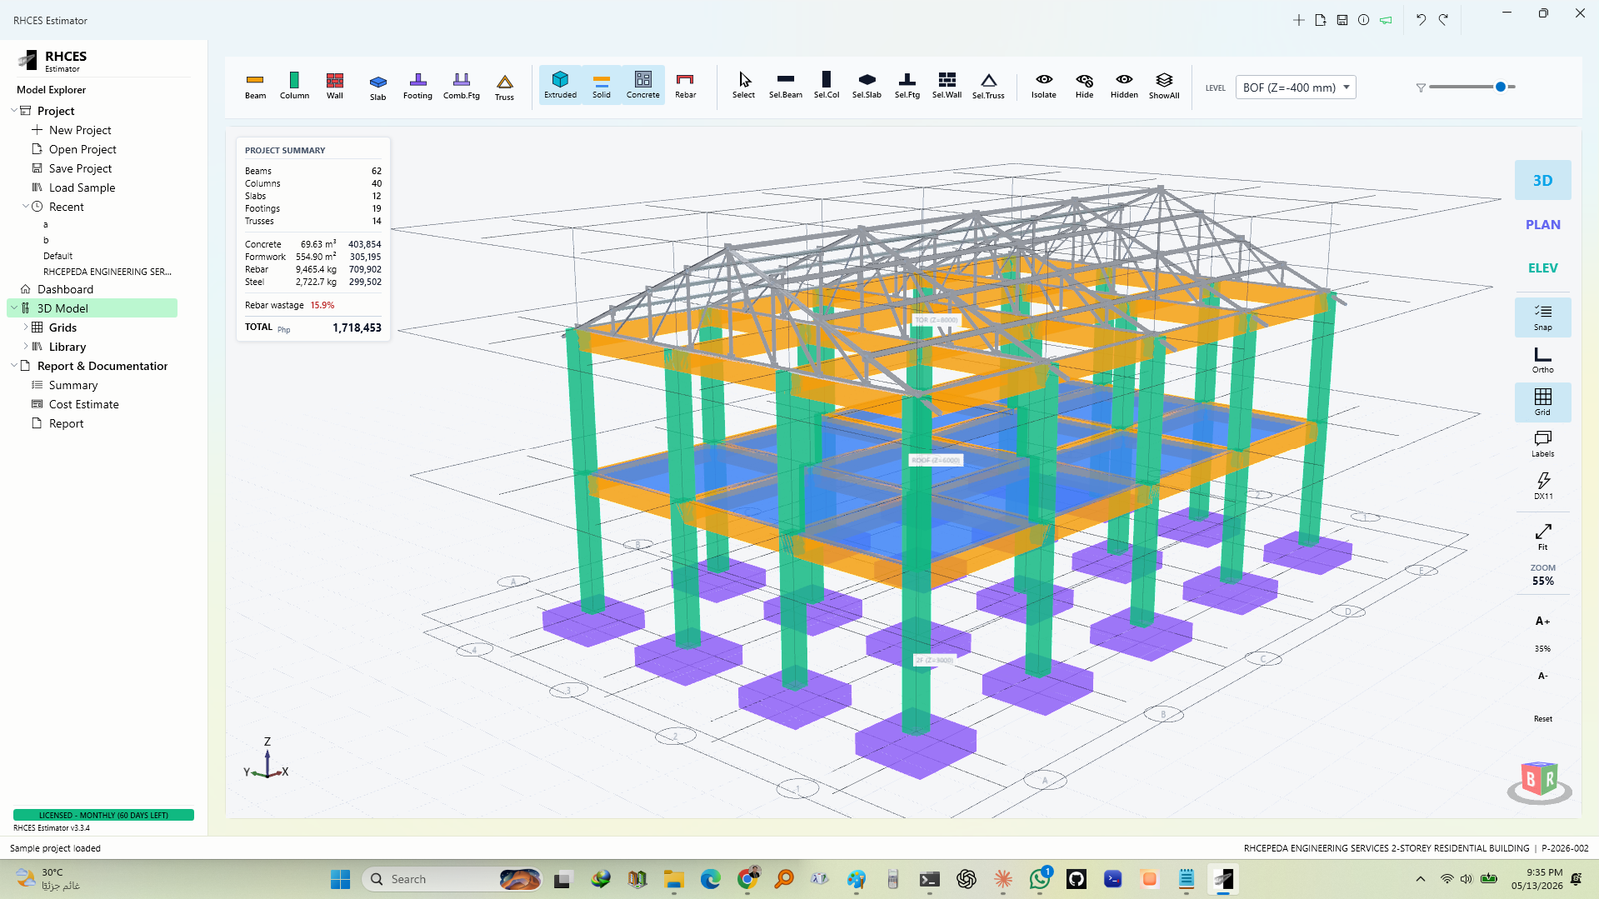Click the Sel.Wall filter tool
Image resolution: width=1599 pixels, height=899 pixels.
pyautogui.click(x=947, y=85)
